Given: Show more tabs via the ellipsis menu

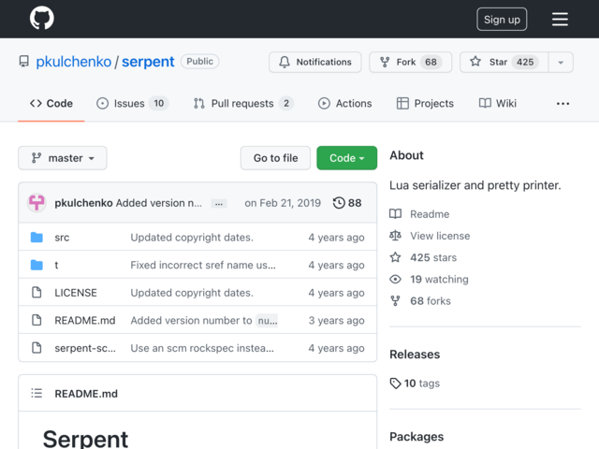Looking at the screenshot, I should click(x=562, y=104).
